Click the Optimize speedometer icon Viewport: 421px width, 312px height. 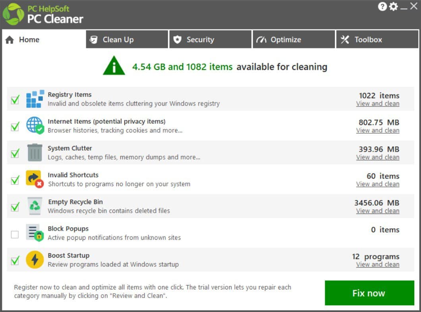click(x=261, y=40)
